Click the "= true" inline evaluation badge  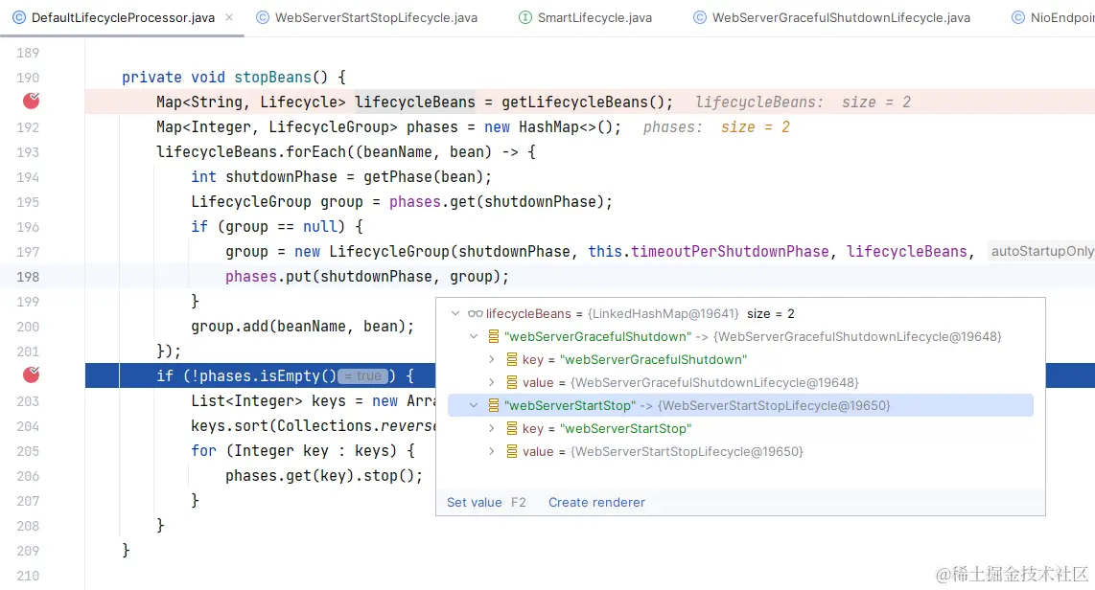tap(363, 375)
